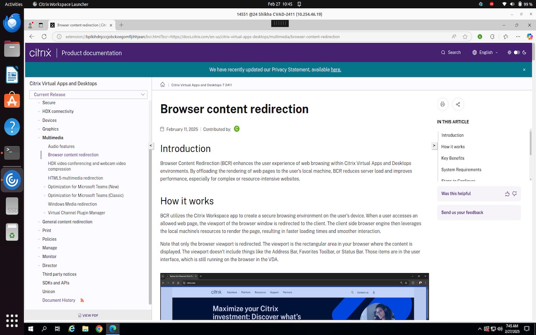Open the Edge settings and more menu

[518, 36]
